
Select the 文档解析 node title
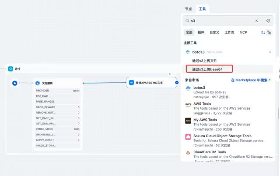coord(47,83)
